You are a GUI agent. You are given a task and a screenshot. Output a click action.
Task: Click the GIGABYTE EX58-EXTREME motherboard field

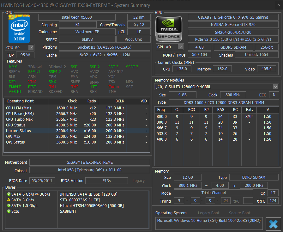click(x=90, y=162)
